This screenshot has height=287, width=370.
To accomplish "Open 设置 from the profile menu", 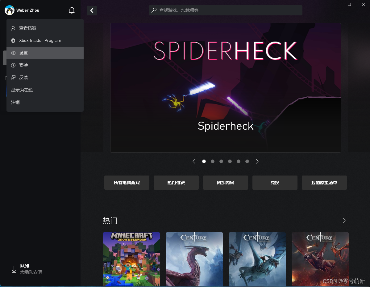I will [45, 53].
